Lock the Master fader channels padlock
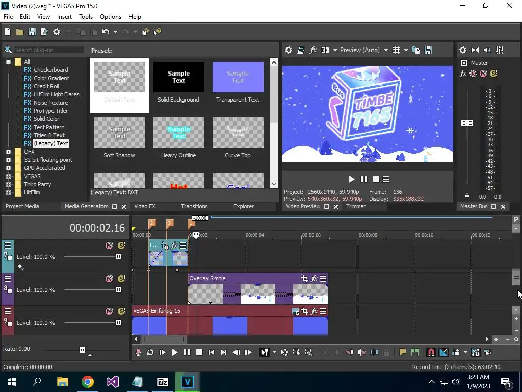The width and height of the screenshot is (522, 392). pyautogui.click(x=467, y=195)
